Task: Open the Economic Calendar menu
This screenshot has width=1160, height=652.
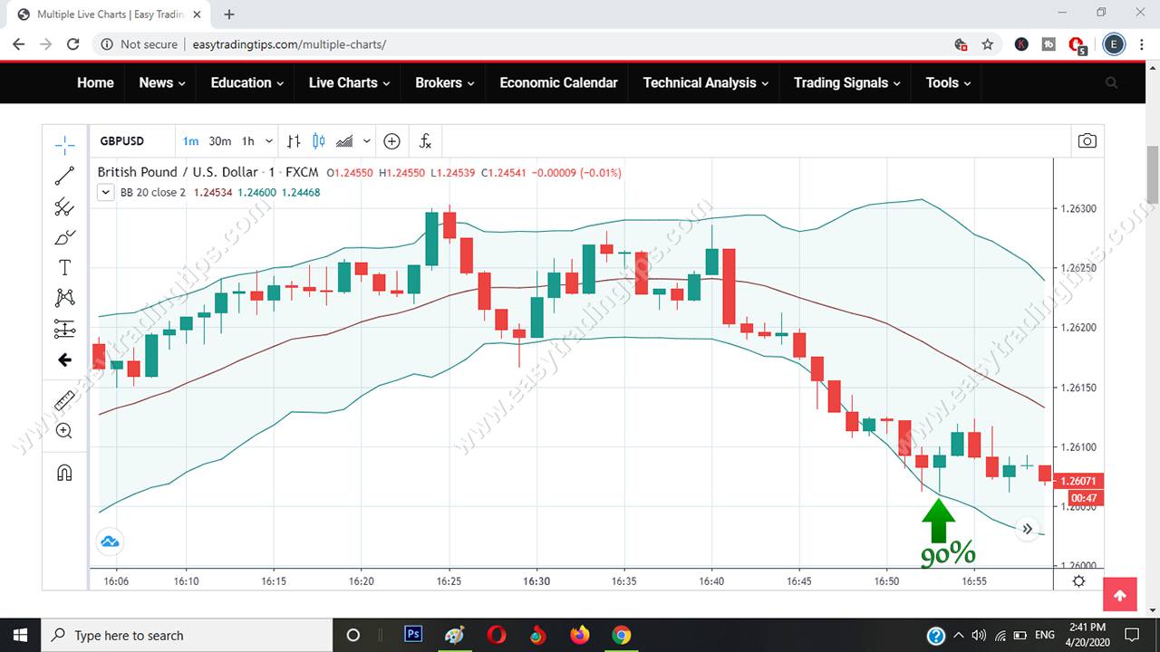Action: click(x=558, y=82)
